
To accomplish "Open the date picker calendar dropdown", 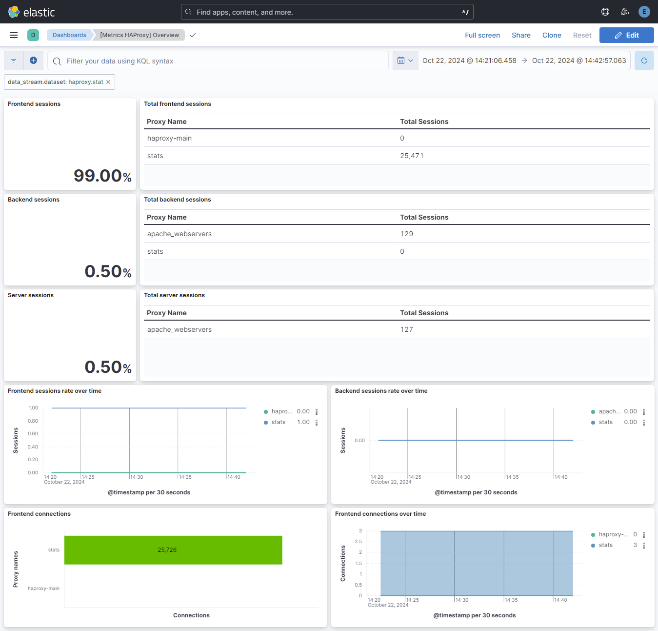I will [405, 60].
